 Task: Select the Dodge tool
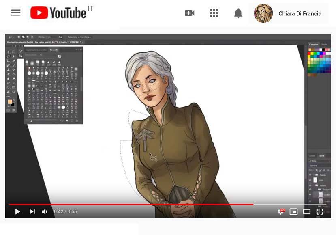coord(14,79)
